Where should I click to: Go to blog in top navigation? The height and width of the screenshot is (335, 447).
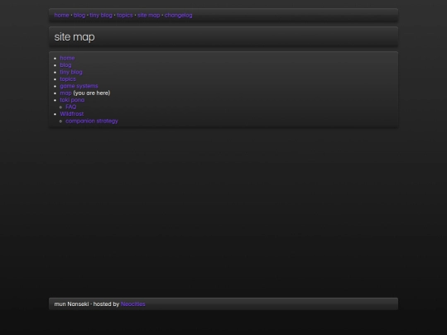tap(79, 16)
